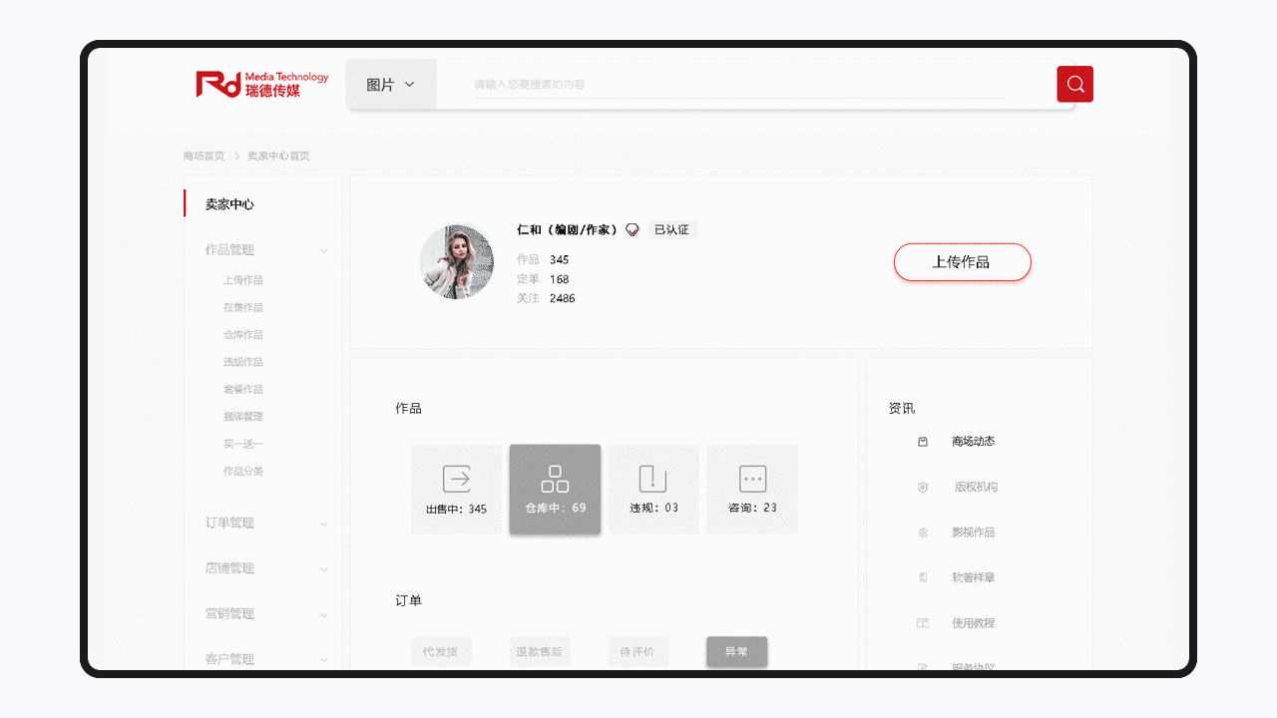
Task: Open 在售作品 in the sidebar menu
Action: pyautogui.click(x=243, y=307)
